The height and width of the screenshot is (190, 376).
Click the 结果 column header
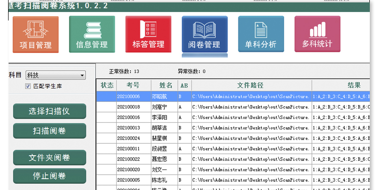[341, 85]
